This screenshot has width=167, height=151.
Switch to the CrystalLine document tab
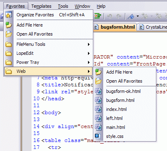pyautogui.click(x=153, y=27)
